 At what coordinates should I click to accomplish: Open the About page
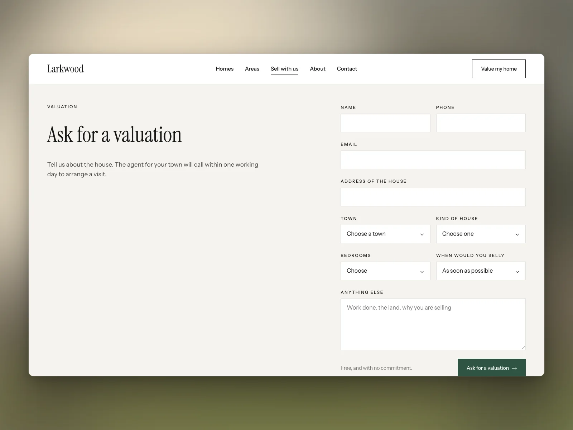[318, 69]
